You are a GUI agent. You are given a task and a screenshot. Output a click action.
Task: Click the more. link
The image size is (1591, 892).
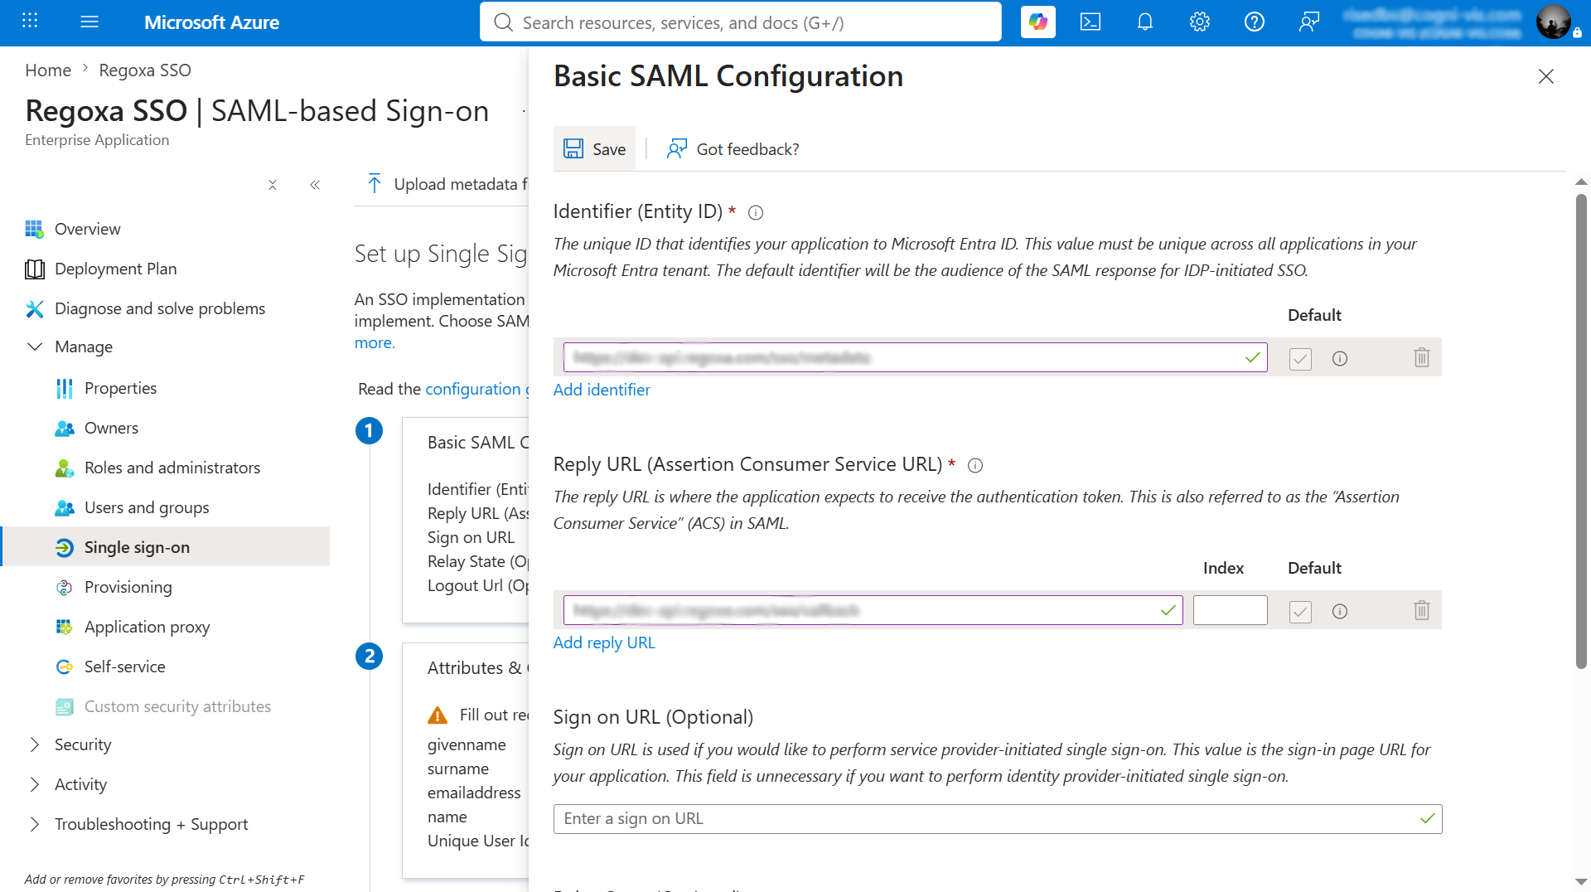click(375, 342)
